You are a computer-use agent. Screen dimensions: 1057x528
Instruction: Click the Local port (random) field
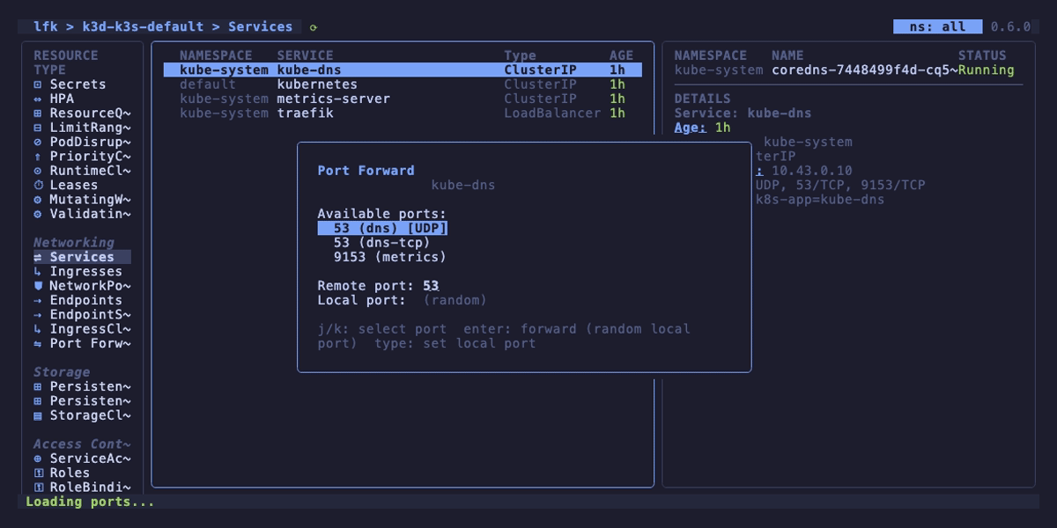455,300
